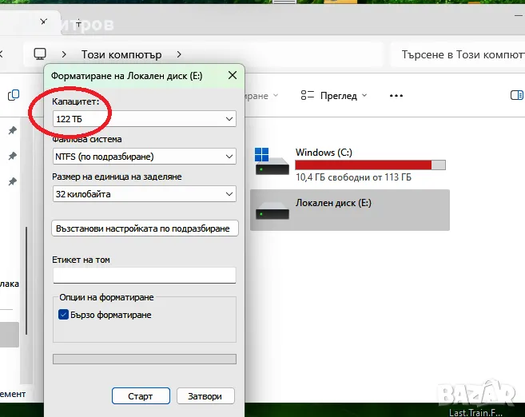525x417 pixels.
Task: Click the Този компютър breadcrumb
Action: click(x=121, y=54)
